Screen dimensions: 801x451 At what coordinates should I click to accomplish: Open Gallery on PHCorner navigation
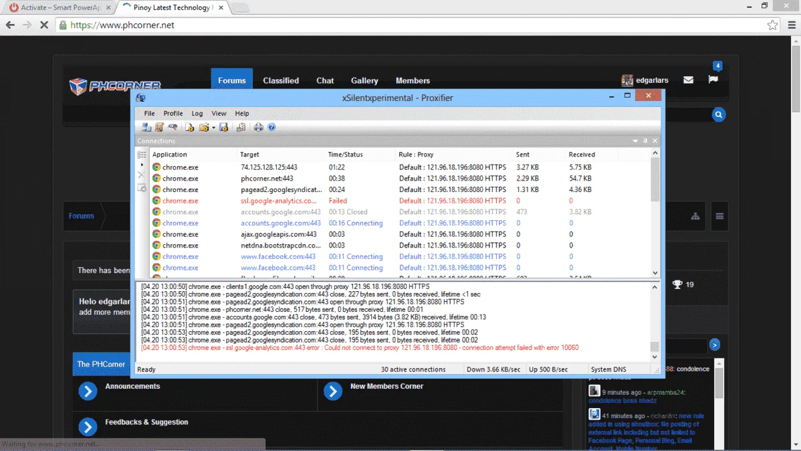pyautogui.click(x=364, y=80)
